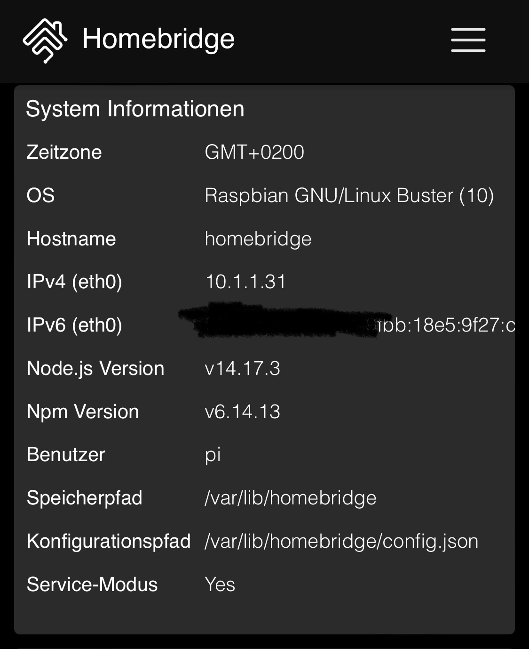Image resolution: width=529 pixels, height=649 pixels.
Task: Click the Homebridge header area
Action: 158,40
